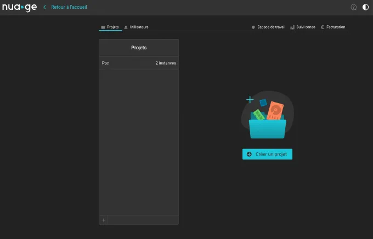The width and height of the screenshot is (373, 239).
Task: Click the plus circle icon in Créer un projet
Action: point(249,154)
